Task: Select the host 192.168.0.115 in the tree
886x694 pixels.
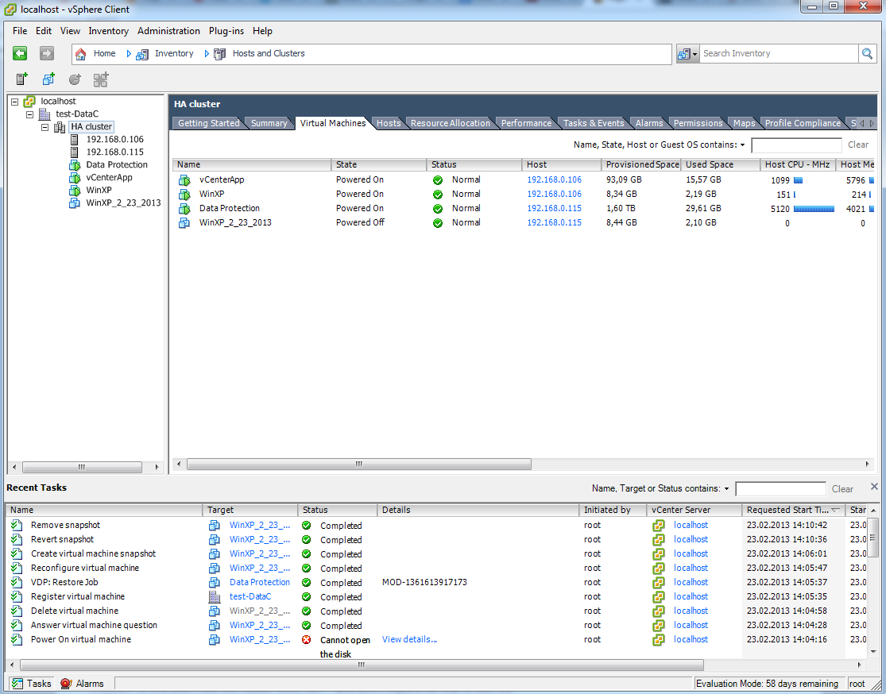Action: tap(114, 152)
